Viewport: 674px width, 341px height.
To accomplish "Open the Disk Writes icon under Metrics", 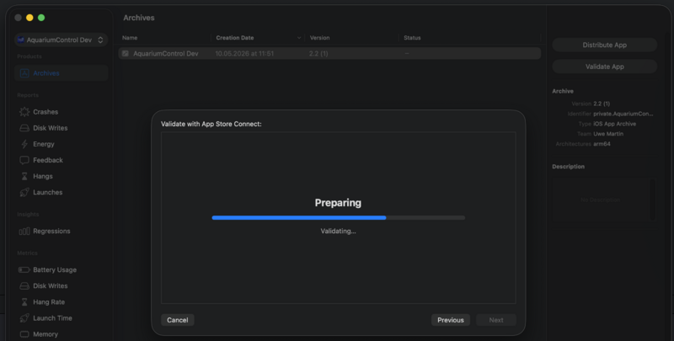I will pyautogui.click(x=24, y=286).
